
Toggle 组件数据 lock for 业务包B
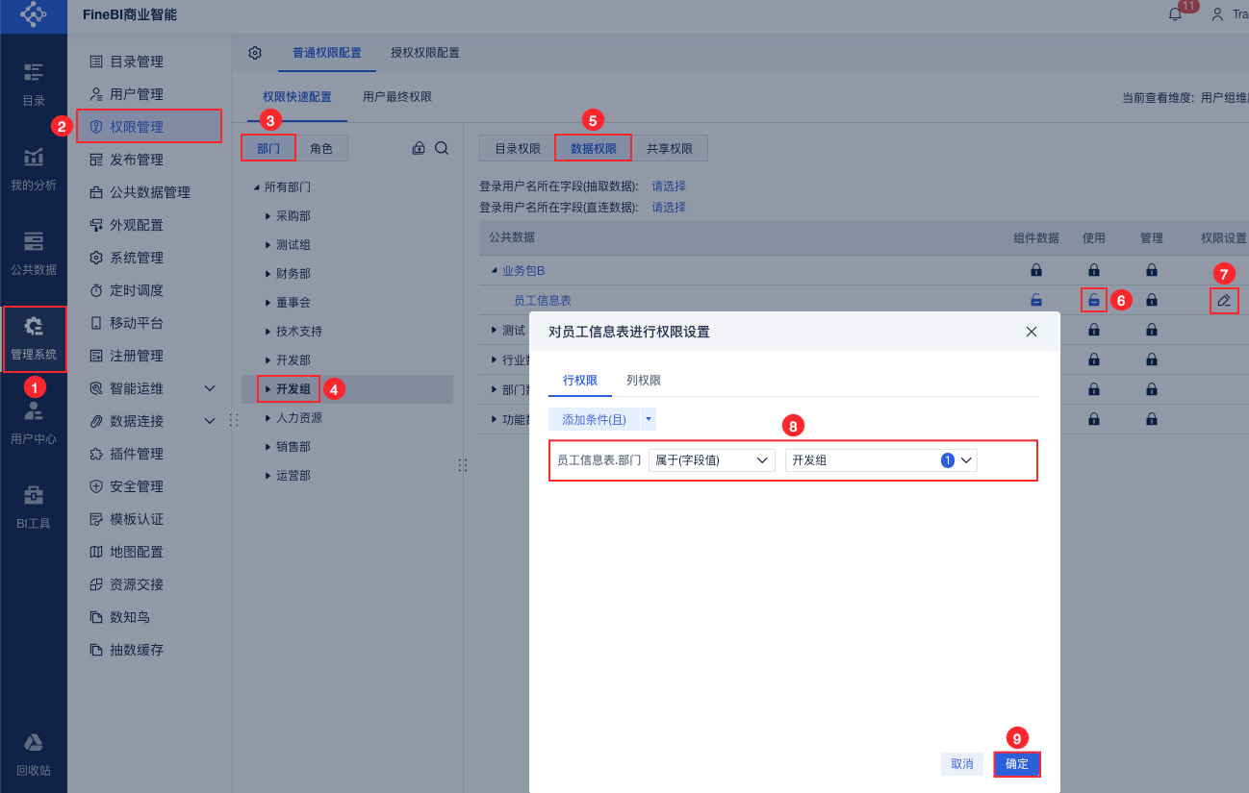(1036, 270)
